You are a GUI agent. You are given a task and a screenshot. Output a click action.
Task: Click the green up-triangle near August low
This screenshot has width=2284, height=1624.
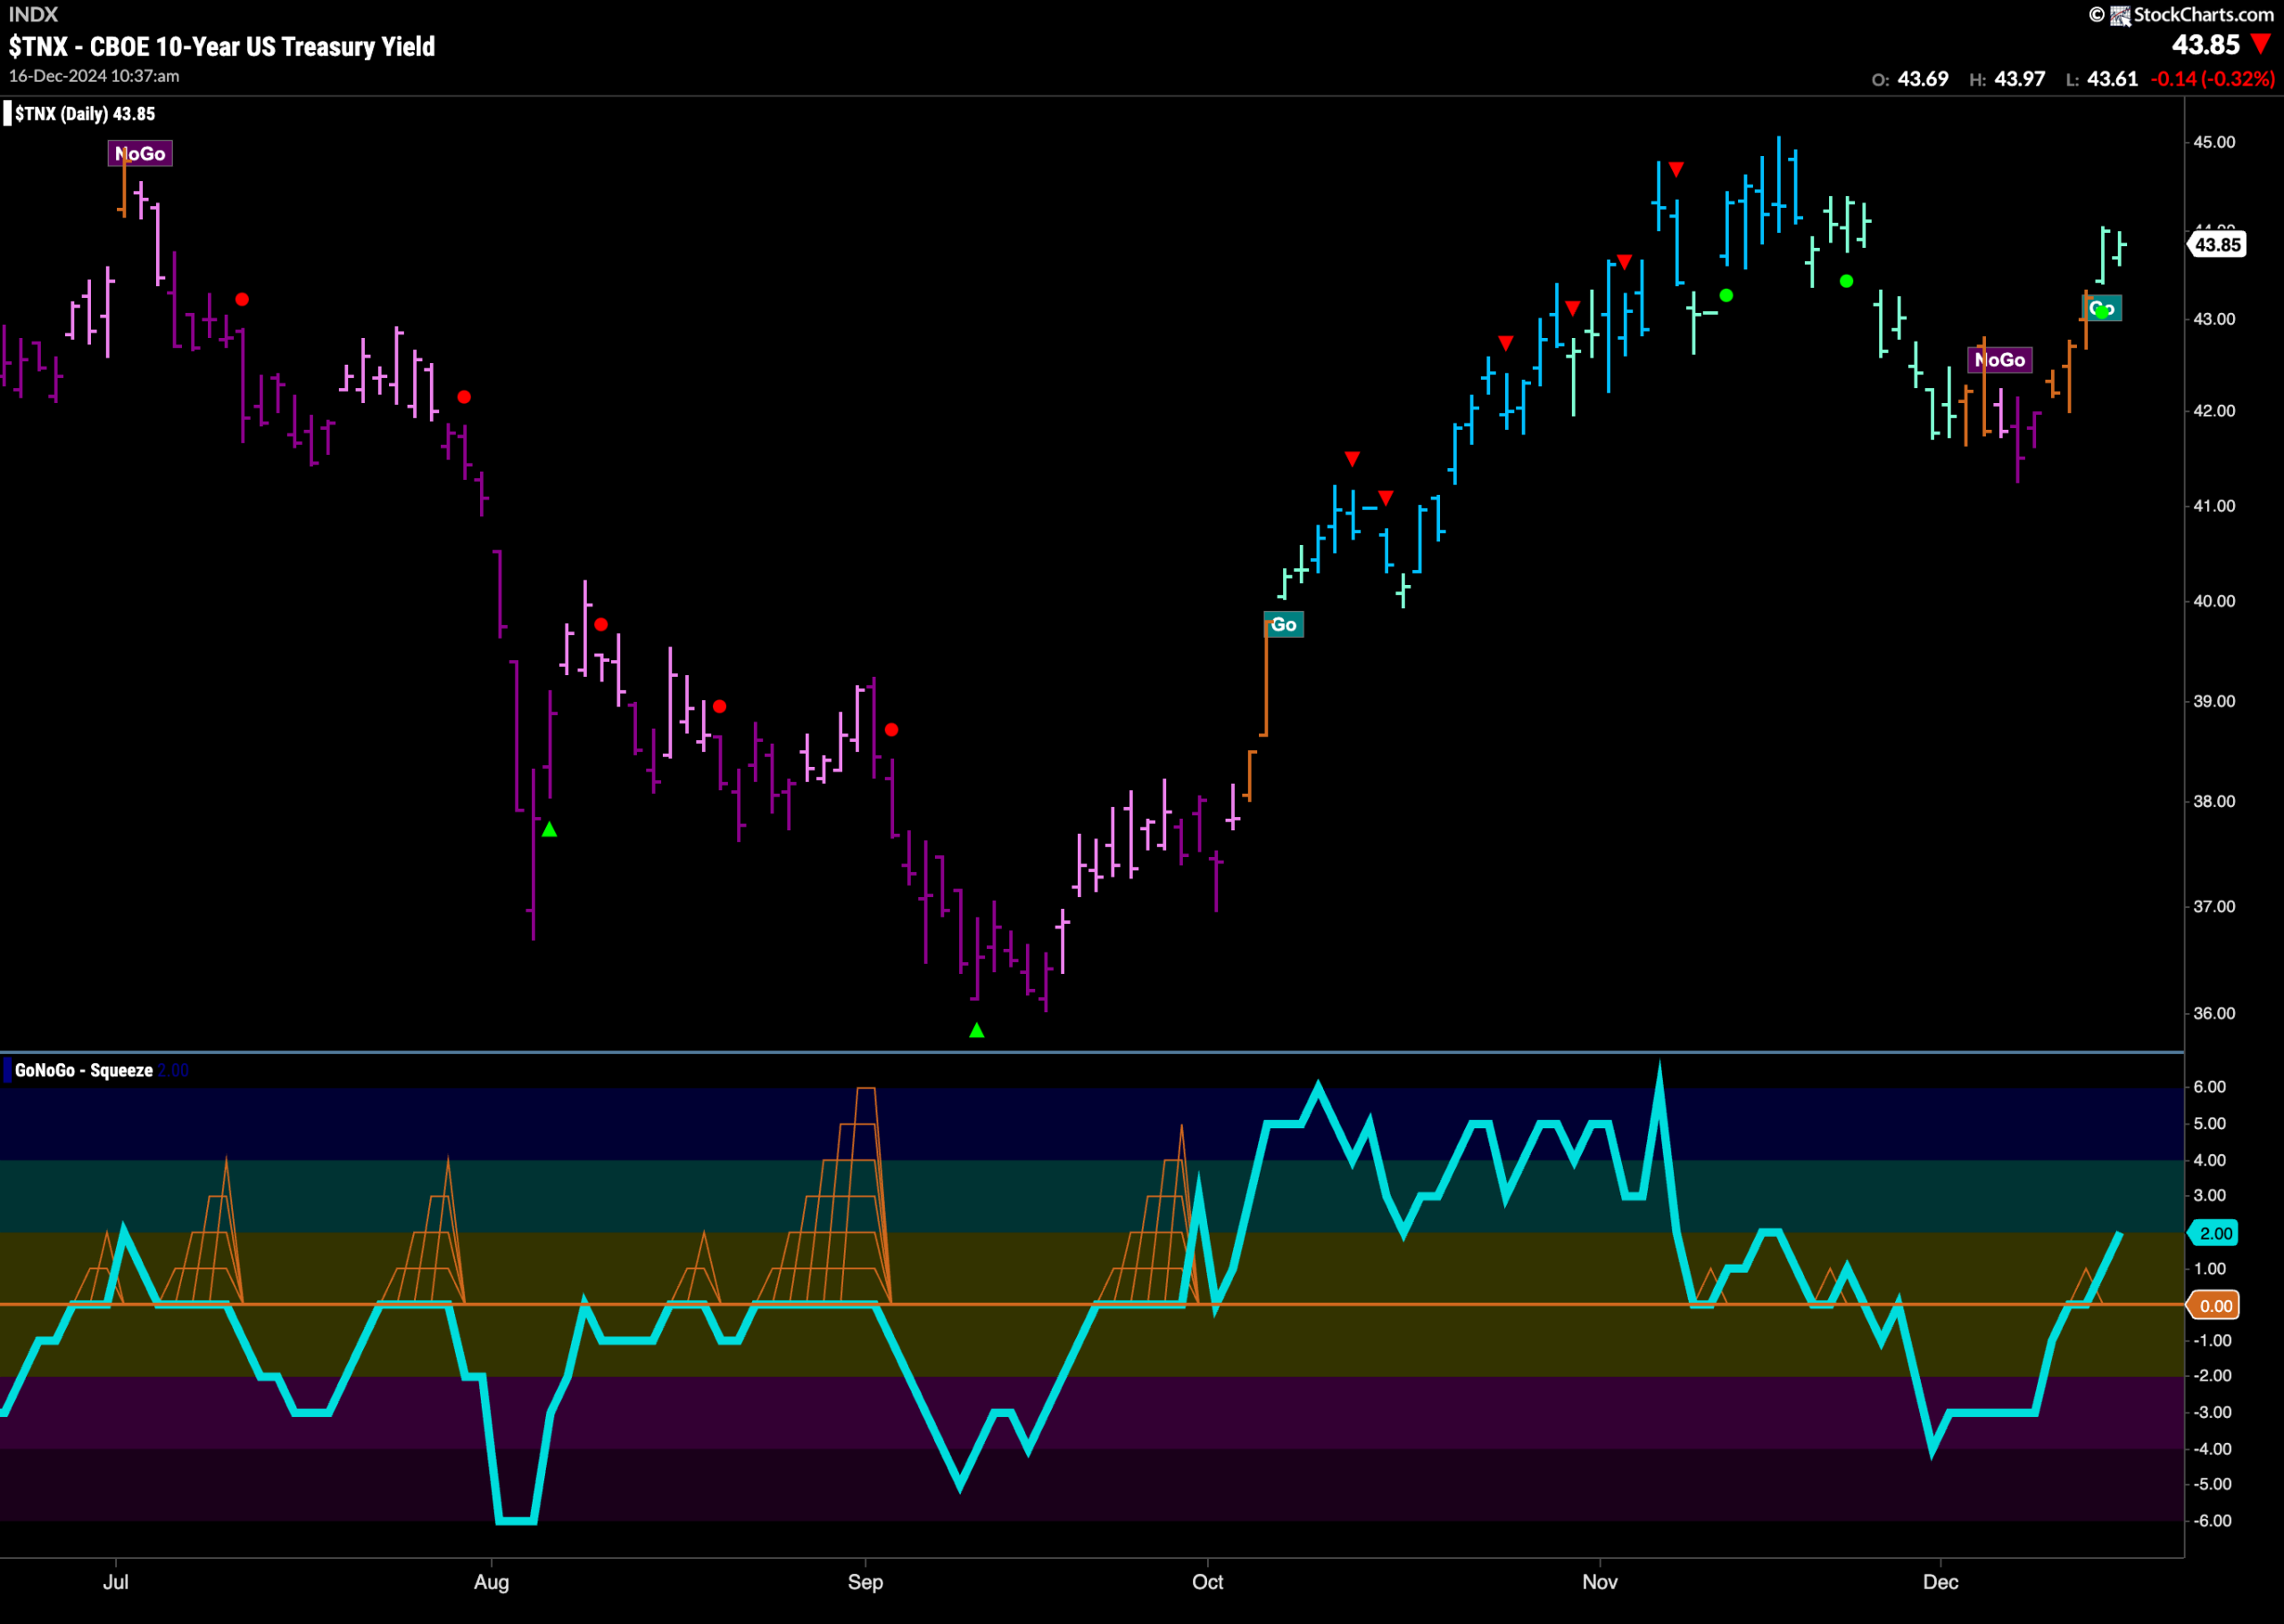tap(550, 830)
